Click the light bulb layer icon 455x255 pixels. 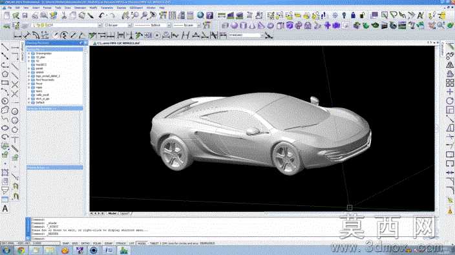344,15
